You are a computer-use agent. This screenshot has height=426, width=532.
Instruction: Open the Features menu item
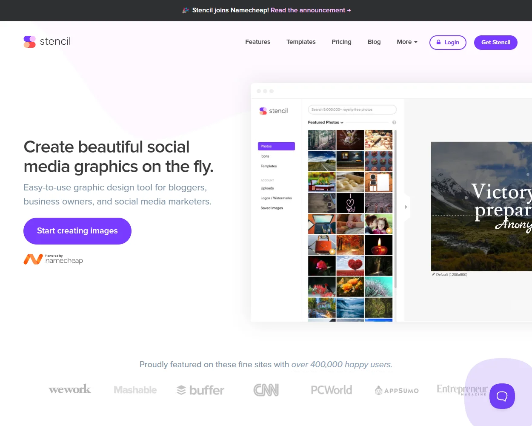(x=257, y=42)
